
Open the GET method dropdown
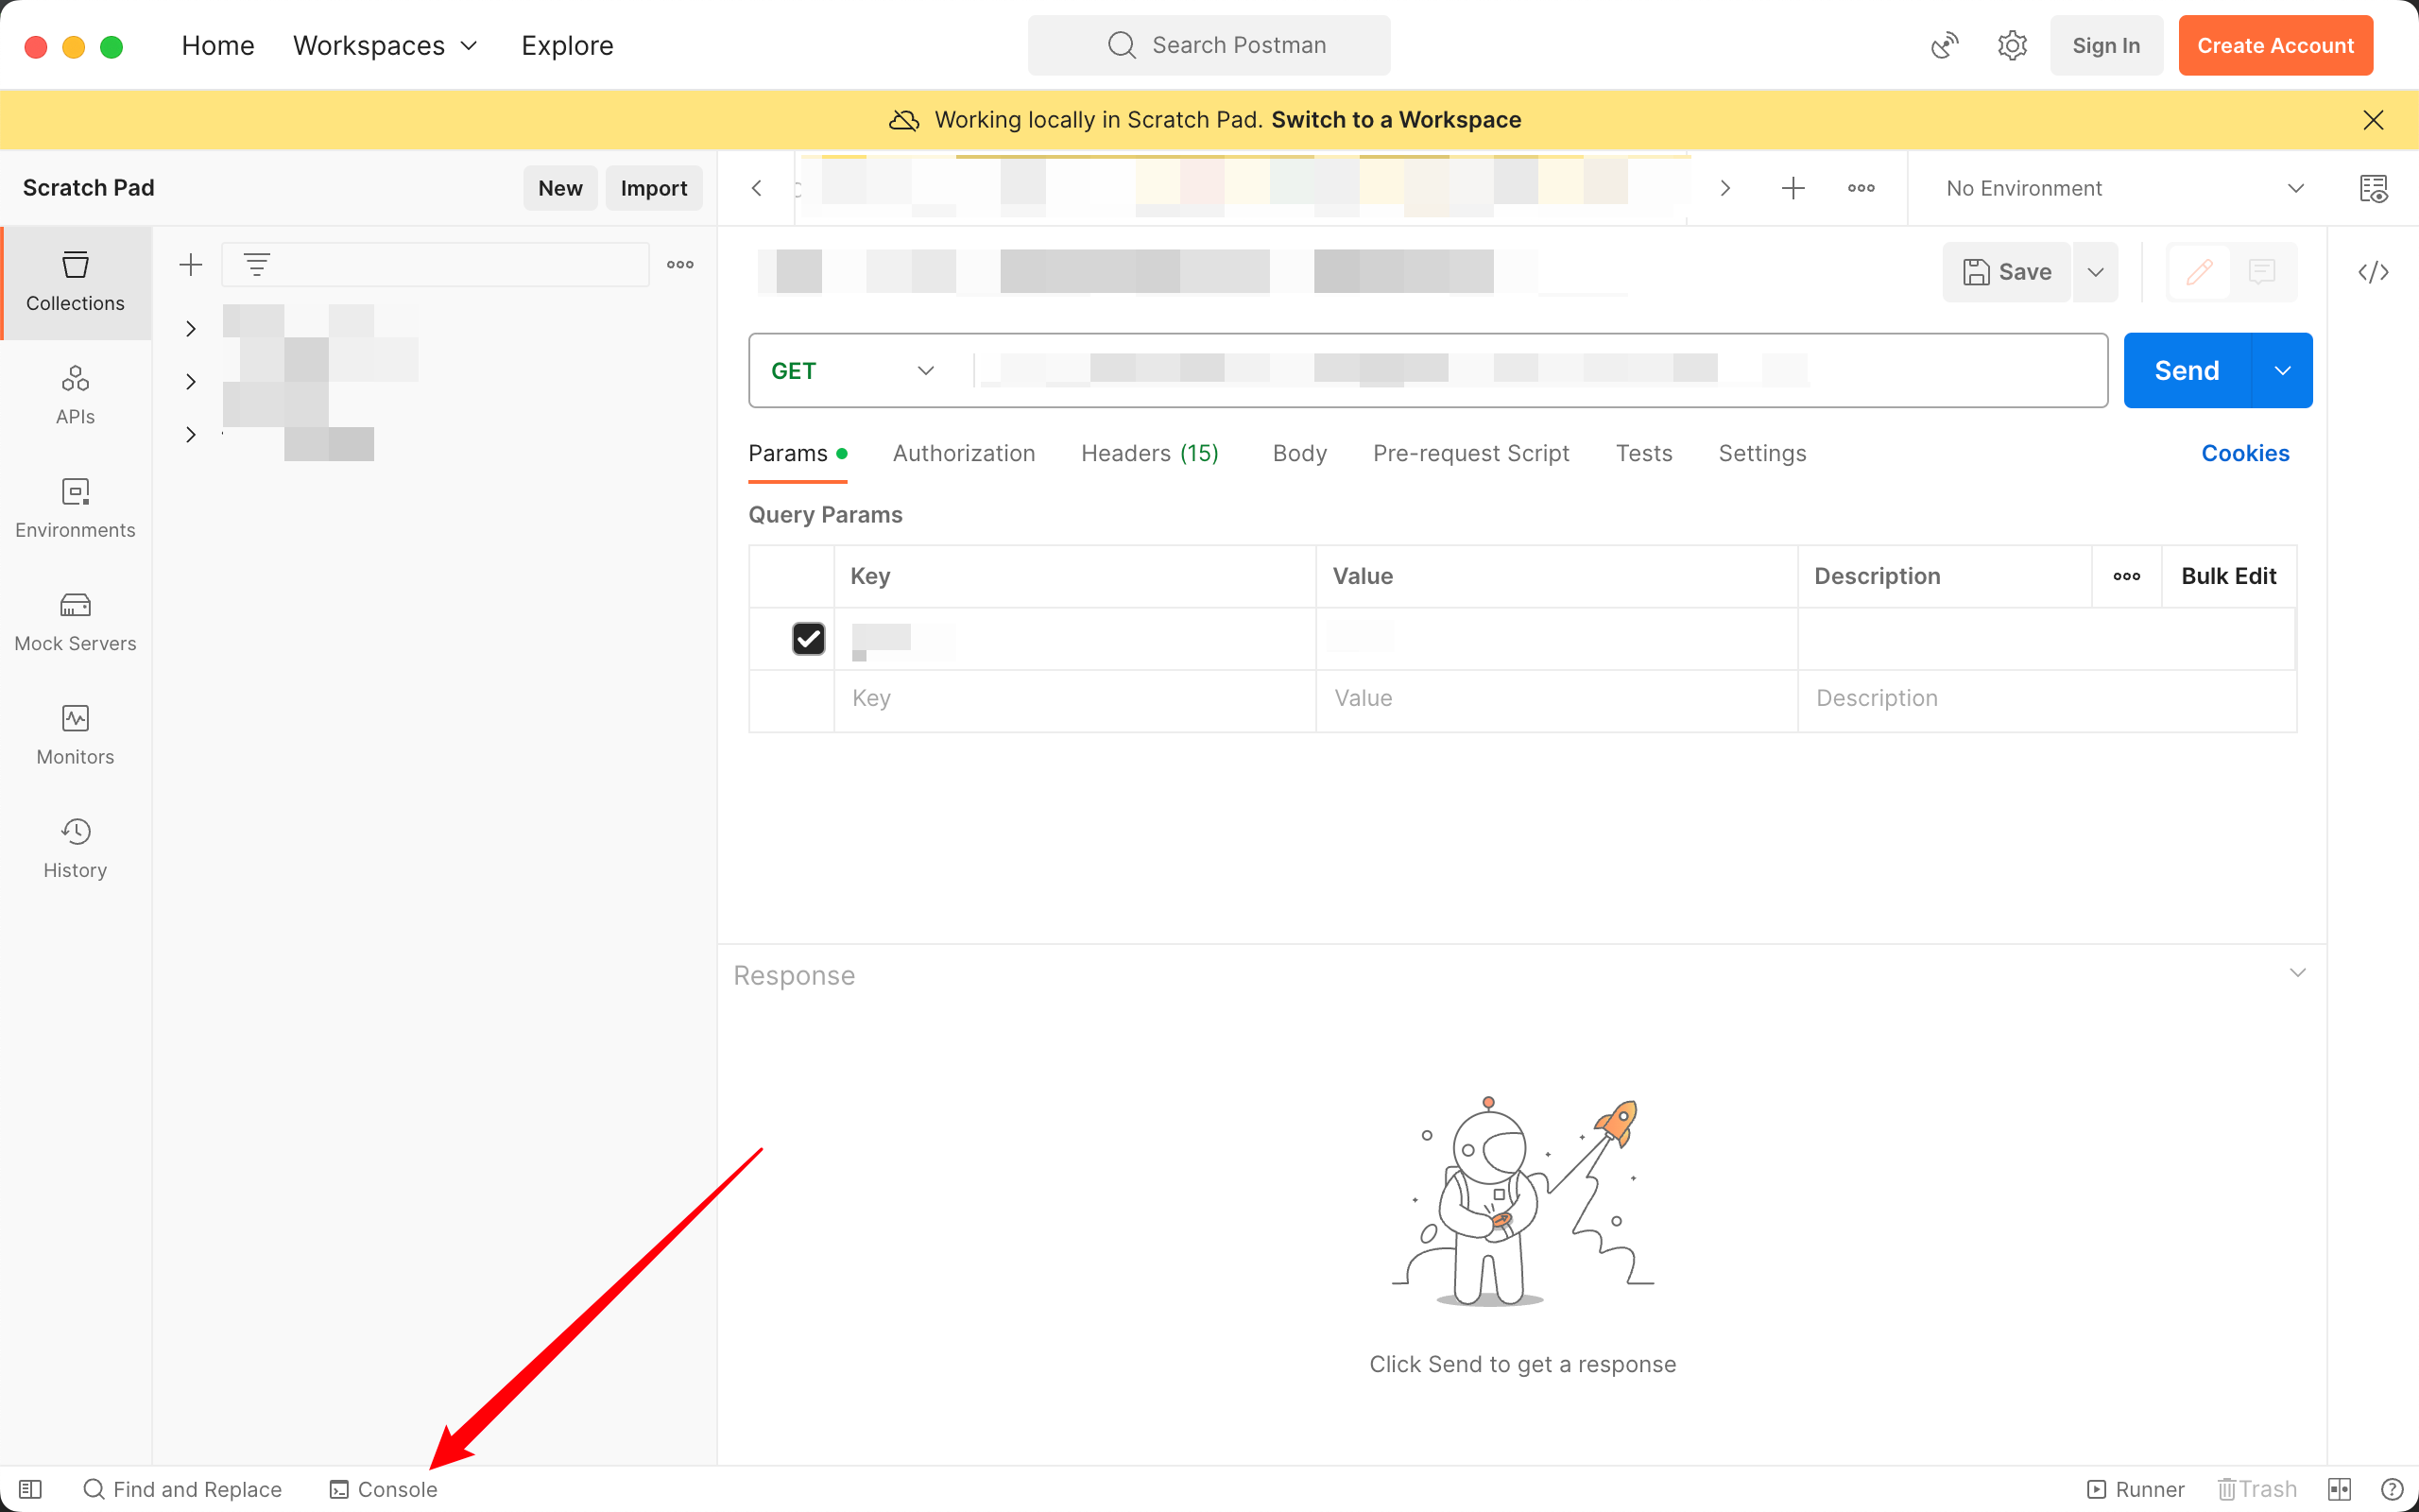pos(851,371)
